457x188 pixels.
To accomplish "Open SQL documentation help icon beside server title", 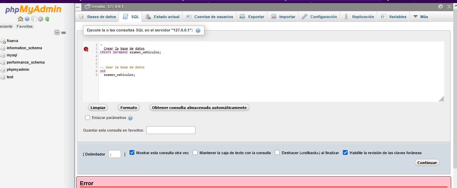I will [x=198, y=30].
